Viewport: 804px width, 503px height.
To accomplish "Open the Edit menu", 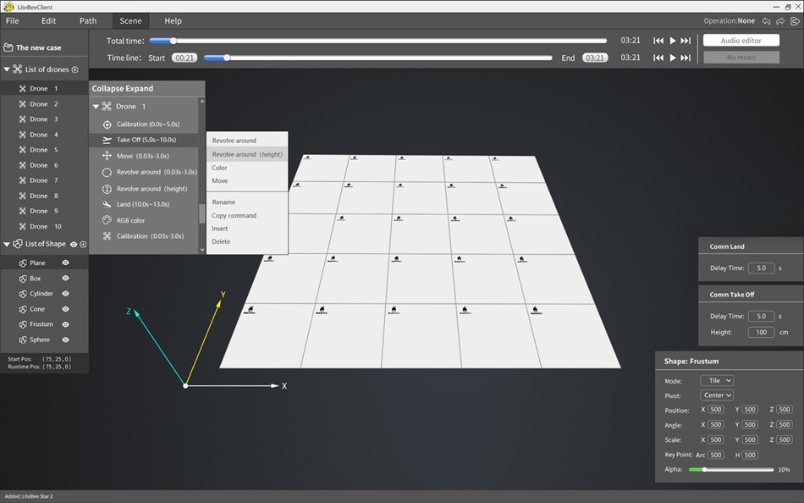I will coord(49,21).
